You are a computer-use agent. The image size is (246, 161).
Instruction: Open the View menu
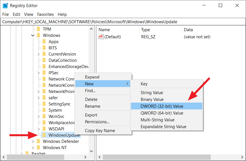(29, 14)
